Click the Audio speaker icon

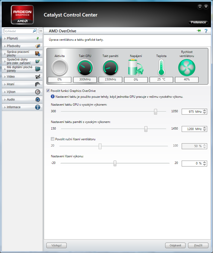(38, 100)
